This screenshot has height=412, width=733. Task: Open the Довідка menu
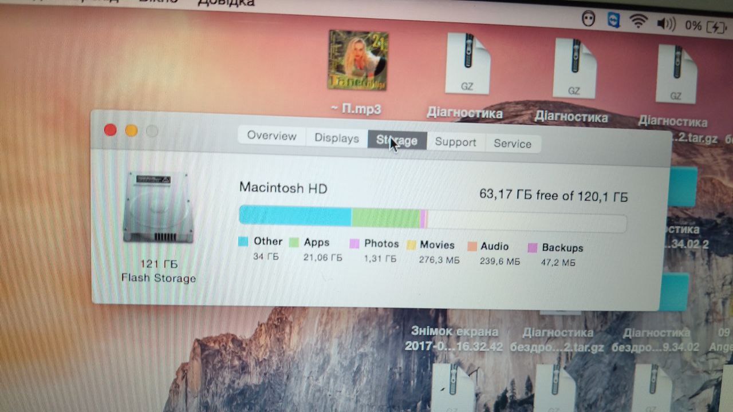tap(226, 3)
